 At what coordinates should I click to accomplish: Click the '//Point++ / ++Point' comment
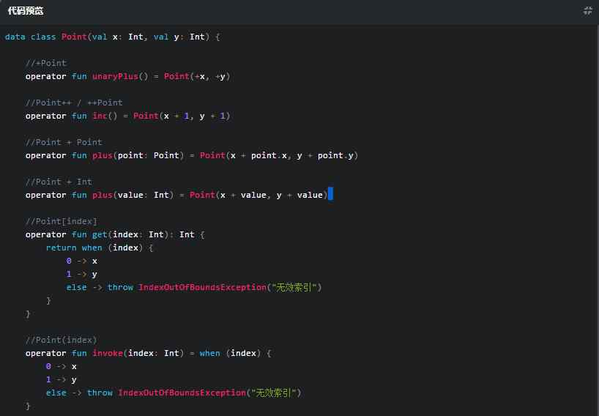point(74,103)
